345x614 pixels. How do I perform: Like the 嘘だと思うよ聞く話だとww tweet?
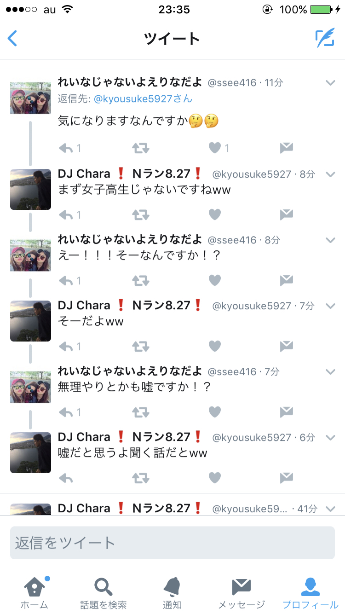214,477
